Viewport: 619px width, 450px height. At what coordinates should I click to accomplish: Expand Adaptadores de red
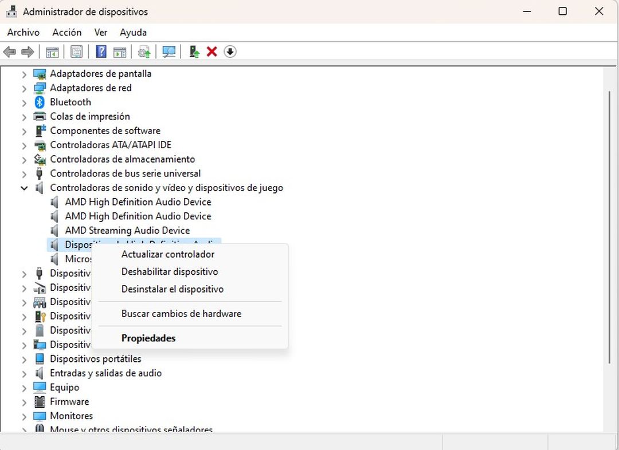click(23, 88)
